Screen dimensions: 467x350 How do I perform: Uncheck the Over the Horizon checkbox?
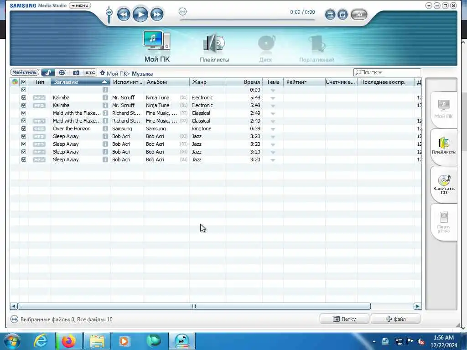(24, 128)
